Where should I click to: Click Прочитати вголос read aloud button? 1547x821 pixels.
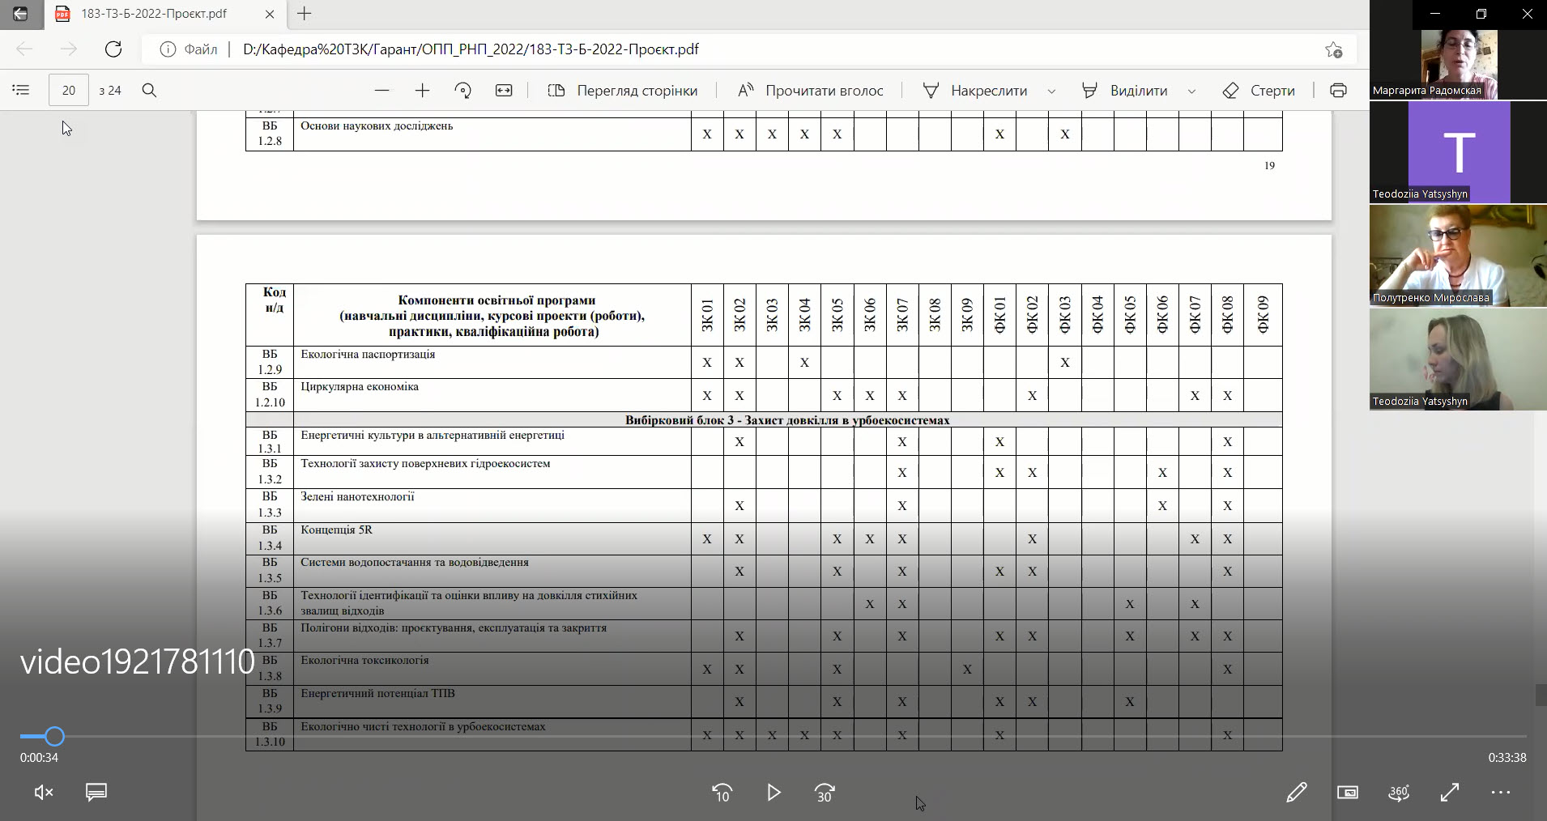[810, 90]
